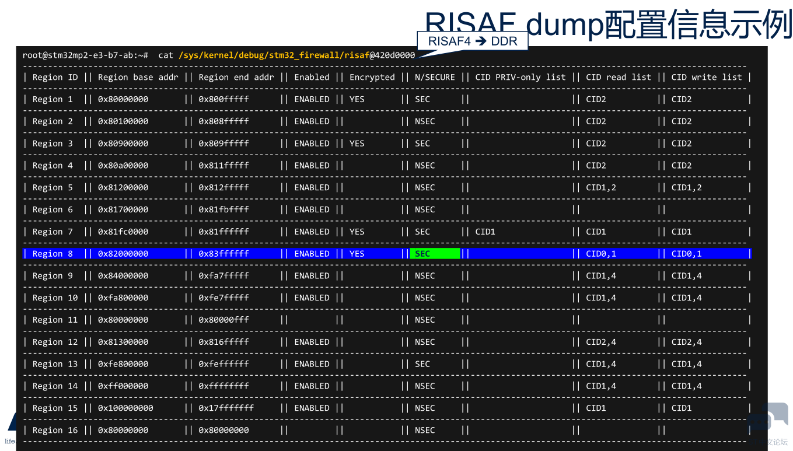Select the 'Region 12' row label

click(x=55, y=342)
